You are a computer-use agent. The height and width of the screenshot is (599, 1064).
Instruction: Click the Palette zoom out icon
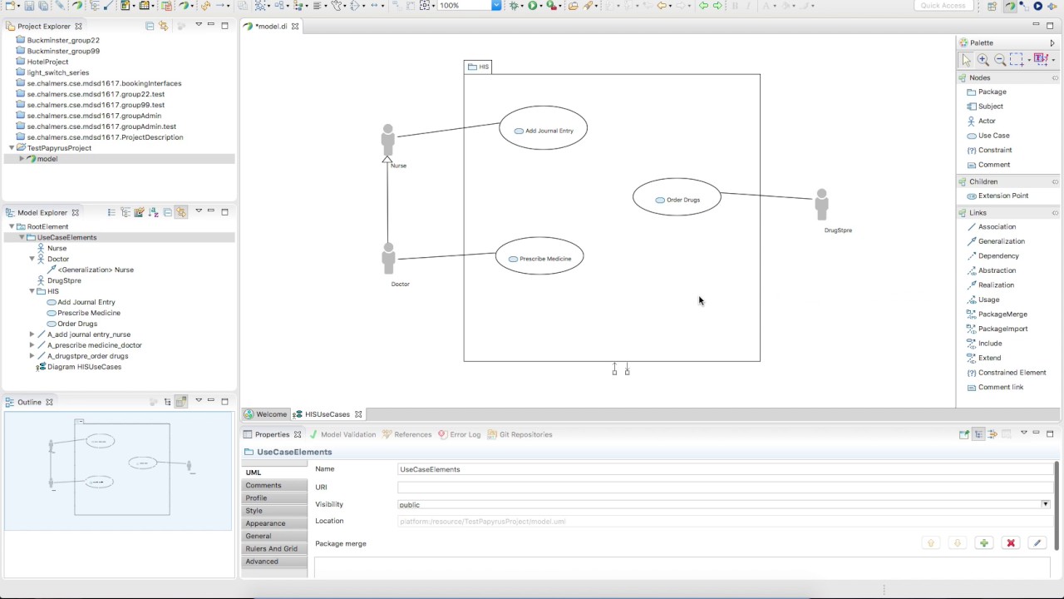[999, 59]
